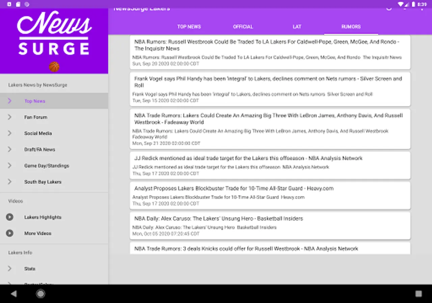
Task: Open the JJ Redick ideal trade target headline
Action: (x=248, y=158)
